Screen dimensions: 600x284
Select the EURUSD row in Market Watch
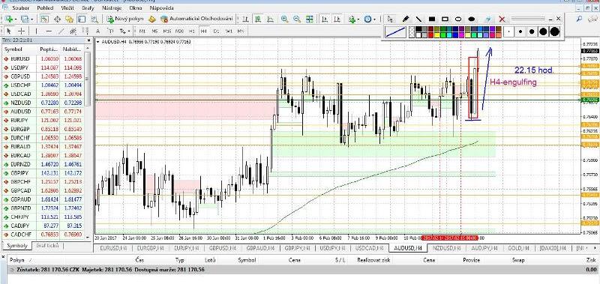[43, 59]
